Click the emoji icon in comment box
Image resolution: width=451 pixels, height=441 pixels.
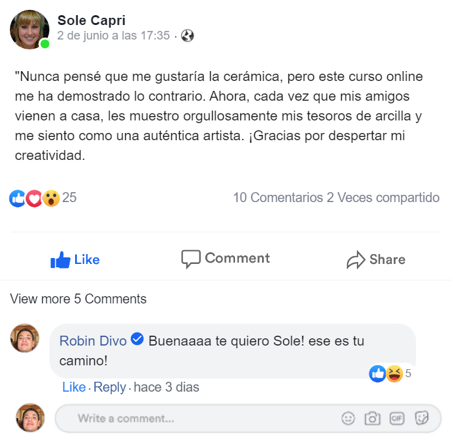coord(348,418)
